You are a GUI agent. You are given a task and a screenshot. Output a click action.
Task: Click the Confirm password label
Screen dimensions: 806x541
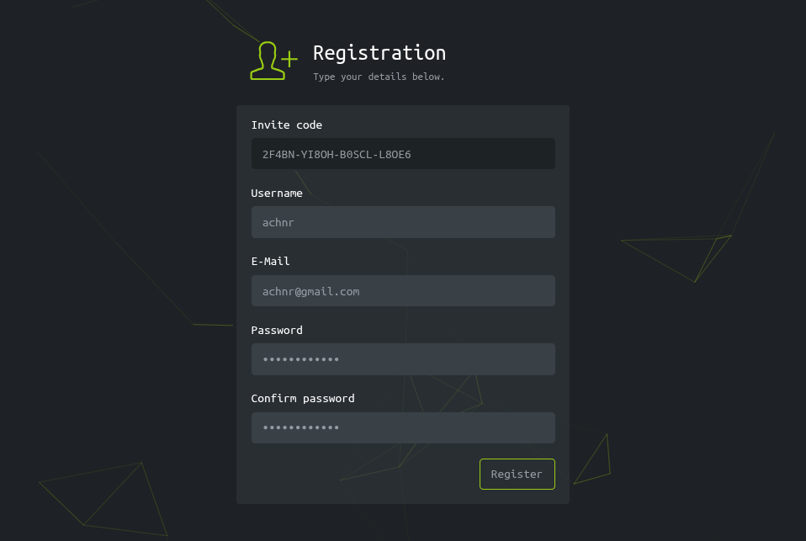tap(303, 399)
